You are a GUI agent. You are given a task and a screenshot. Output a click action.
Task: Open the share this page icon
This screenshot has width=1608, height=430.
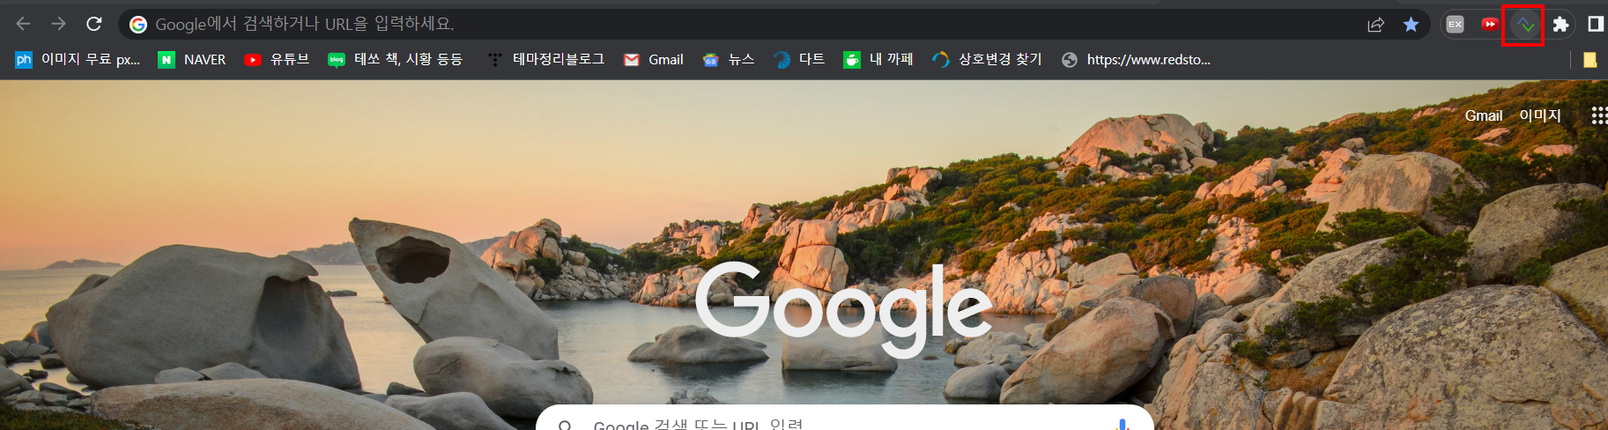click(x=1375, y=25)
